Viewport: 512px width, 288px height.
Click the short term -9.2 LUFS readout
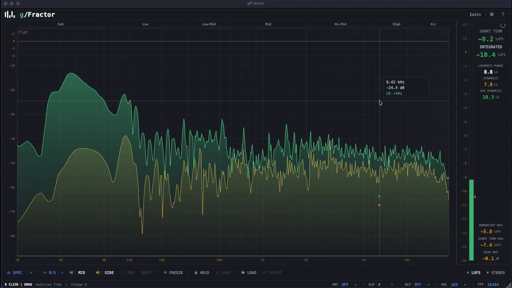(491, 39)
